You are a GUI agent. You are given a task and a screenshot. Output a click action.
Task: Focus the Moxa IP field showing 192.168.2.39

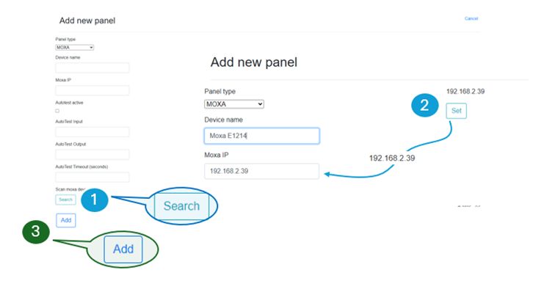(262, 172)
